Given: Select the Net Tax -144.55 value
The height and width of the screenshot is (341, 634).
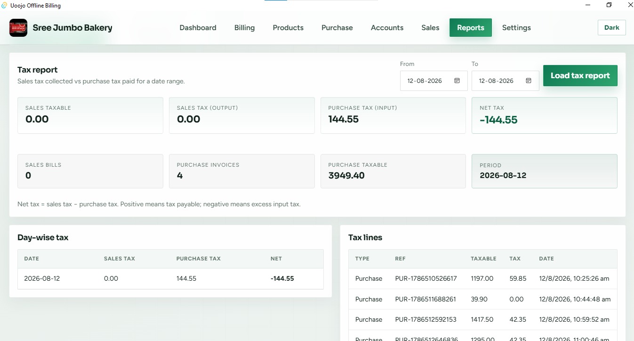Looking at the screenshot, I should (x=498, y=120).
